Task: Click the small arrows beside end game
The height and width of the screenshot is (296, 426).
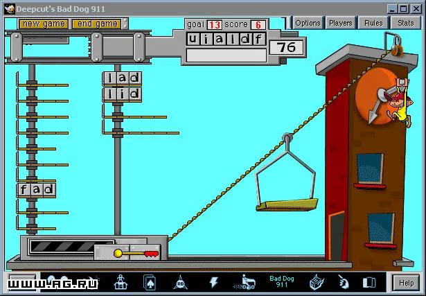Action: click(125, 24)
